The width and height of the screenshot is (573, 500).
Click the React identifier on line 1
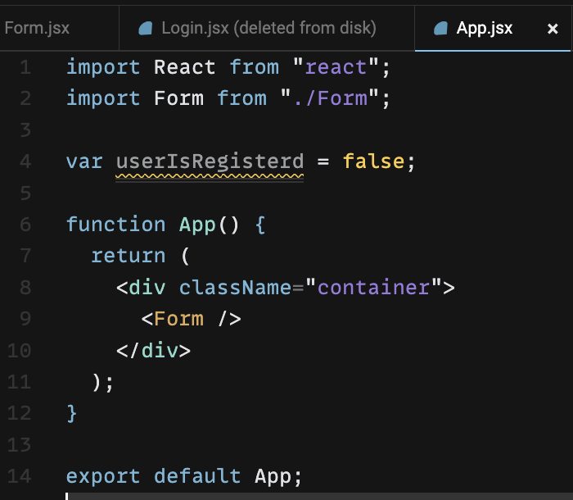184,67
